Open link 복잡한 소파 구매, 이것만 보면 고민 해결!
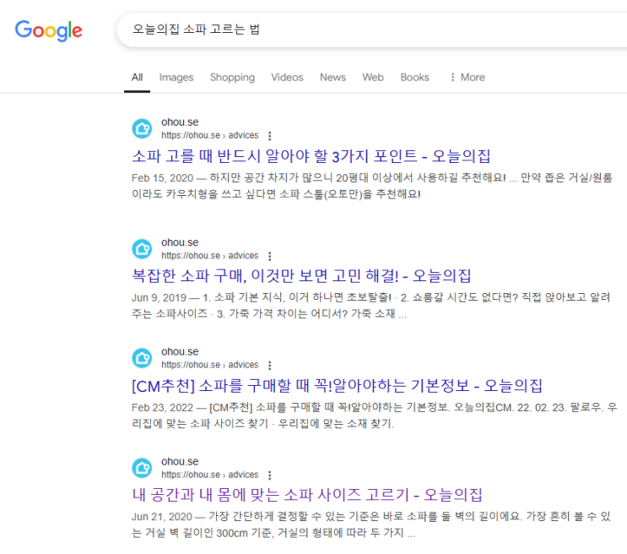The width and height of the screenshot is (627, 554). click(301, 276)
